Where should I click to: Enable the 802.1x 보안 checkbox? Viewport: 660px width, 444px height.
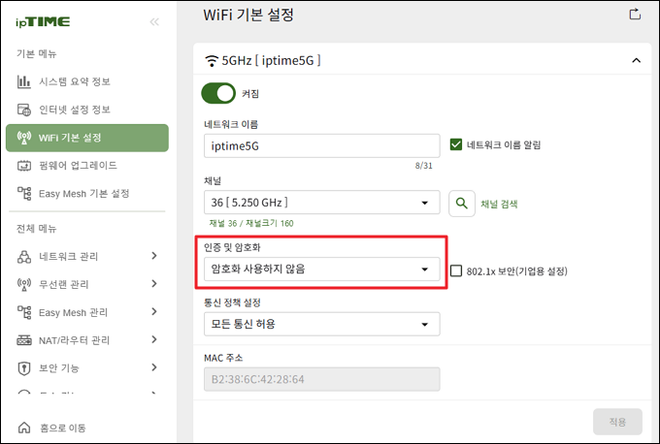(456, 270)
